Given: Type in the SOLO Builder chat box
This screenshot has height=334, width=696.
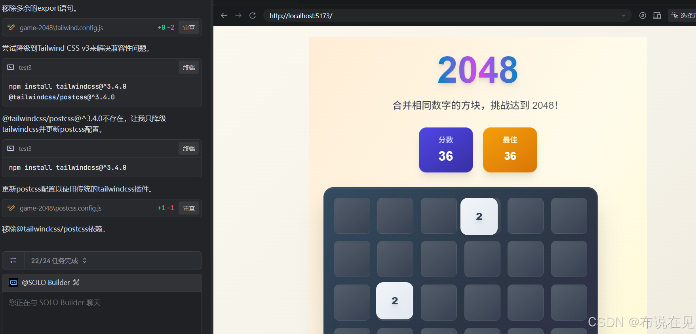Looking at the screenshot, I should 102,313.
